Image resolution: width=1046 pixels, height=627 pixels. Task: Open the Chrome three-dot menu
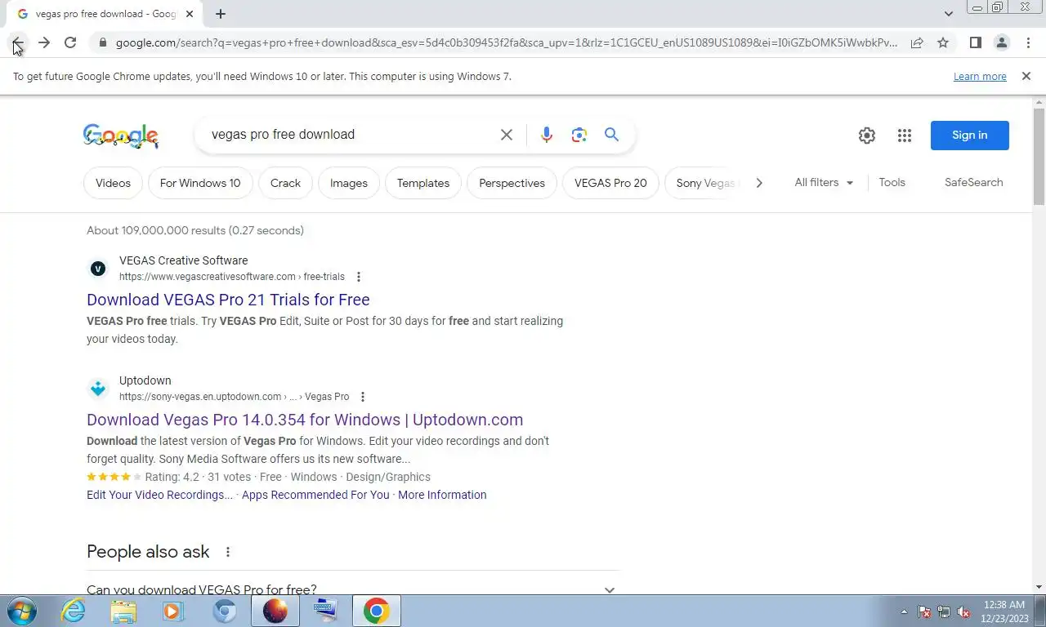coord(1028,42)
